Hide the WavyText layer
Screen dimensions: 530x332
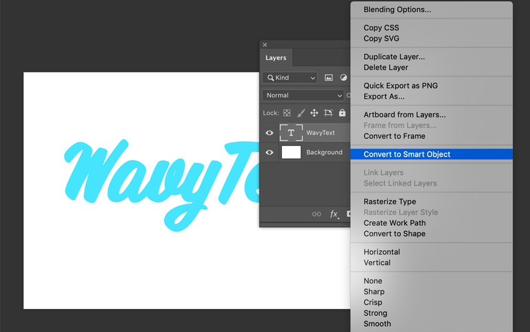[x=269, y=133]
